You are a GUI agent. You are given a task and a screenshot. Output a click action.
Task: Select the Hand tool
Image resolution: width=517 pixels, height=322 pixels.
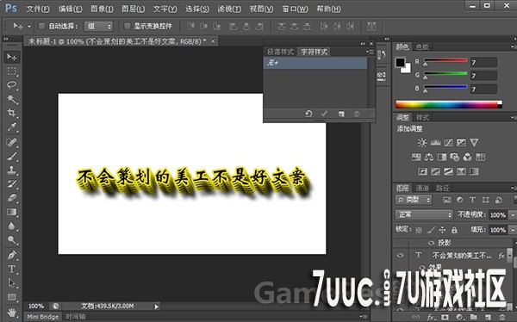pyautogui.click(x=12, y=312)
